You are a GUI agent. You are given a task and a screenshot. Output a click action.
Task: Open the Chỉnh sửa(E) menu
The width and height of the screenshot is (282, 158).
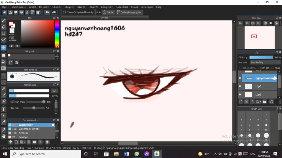19,7
